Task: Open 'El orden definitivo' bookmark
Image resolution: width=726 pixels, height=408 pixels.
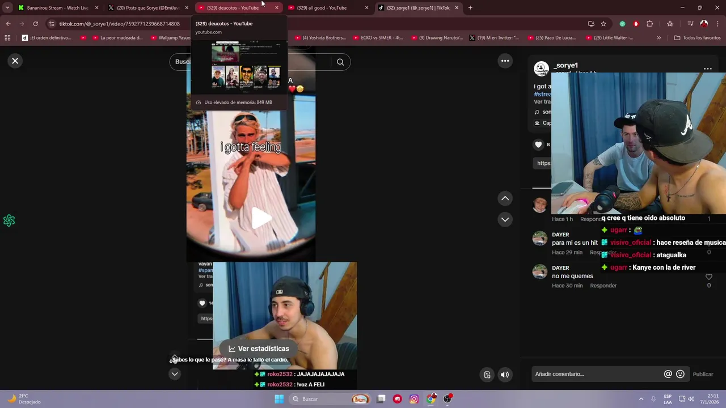Action: click(x=47, y=38)
